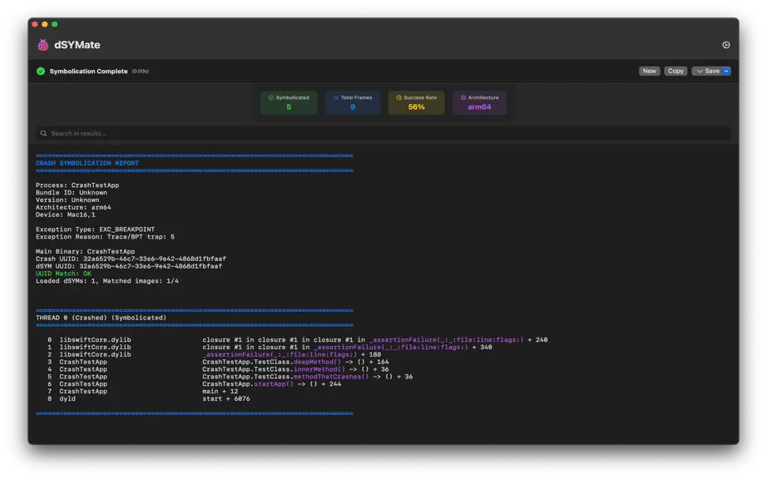Click the dSYMate bug logo icon
The height and width of the screenshot is (479, 767).
tap(43, 45)
